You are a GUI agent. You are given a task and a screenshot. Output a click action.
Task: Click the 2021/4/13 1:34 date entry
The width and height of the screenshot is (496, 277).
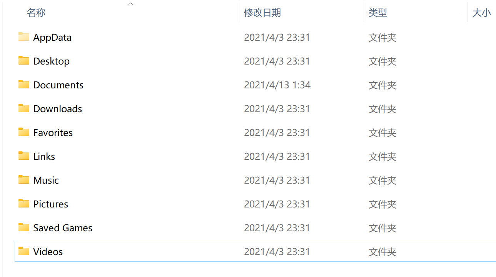pos(277,85)
